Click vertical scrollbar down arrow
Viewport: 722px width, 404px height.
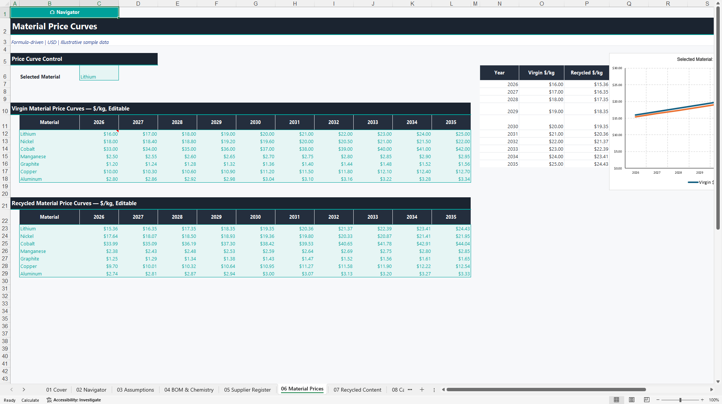718,381
